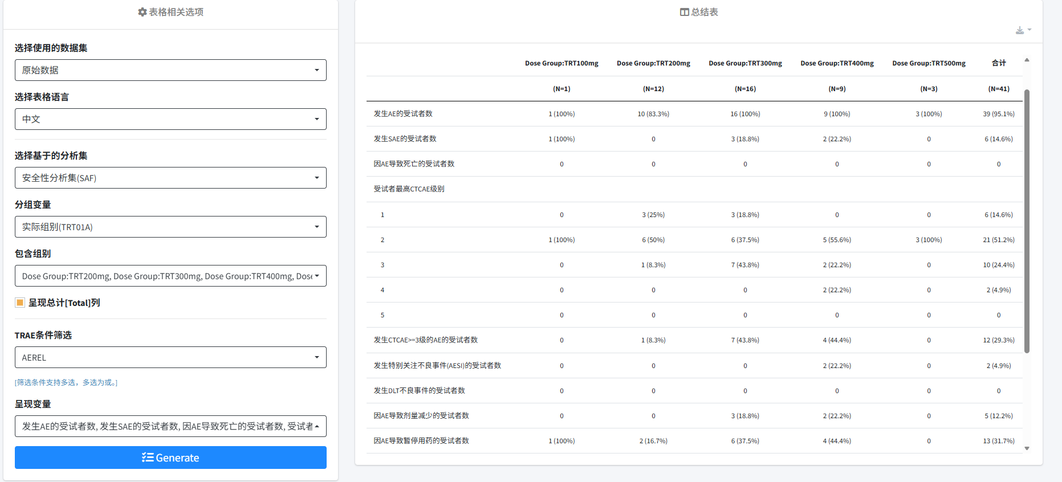Open the 安全性分析集(SAF) analysis set dropdown
The width and height of the screenshot is (1062, 482).
click(170, 178)
